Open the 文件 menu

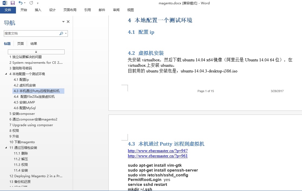[8, 10]
